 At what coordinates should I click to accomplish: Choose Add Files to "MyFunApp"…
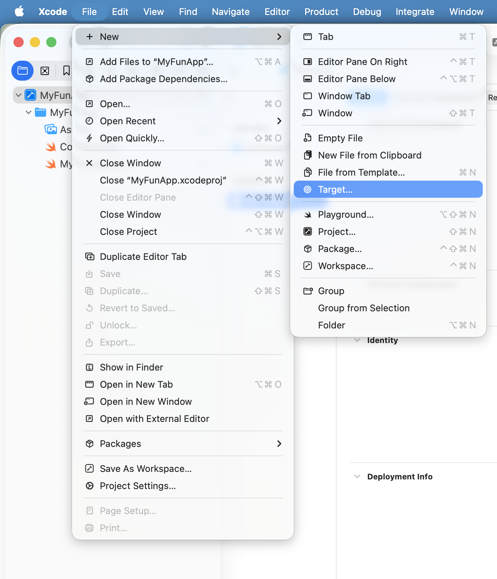pyautogui.click(x=183, y=62)
